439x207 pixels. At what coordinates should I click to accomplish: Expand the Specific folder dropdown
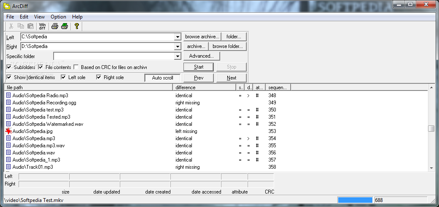178,56
